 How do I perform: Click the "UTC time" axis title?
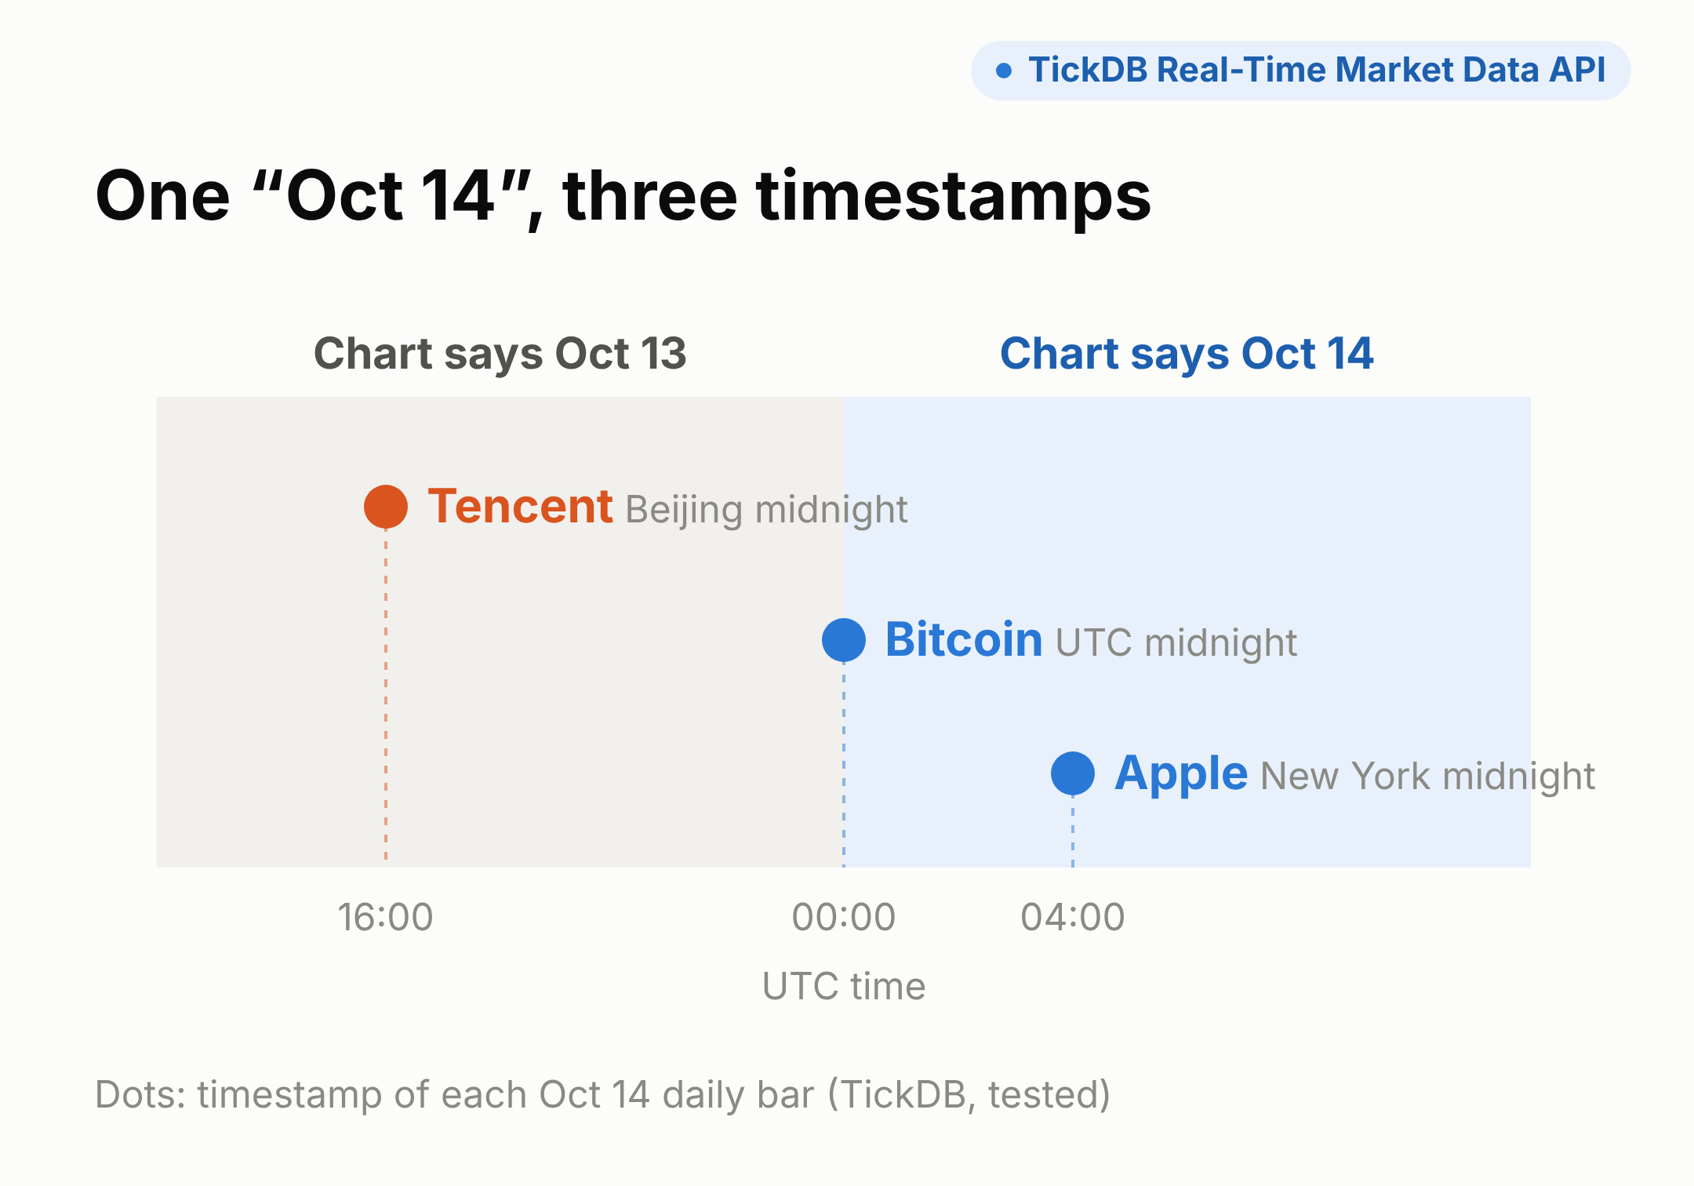(x=844, y=986)
